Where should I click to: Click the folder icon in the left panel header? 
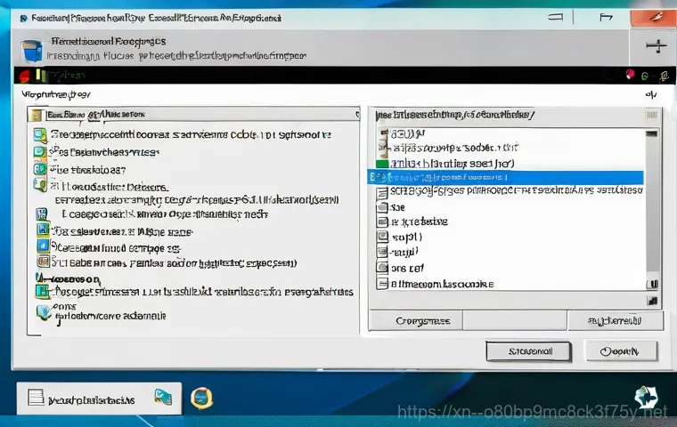(37, 115)
